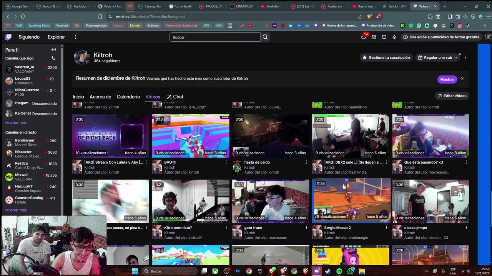Switch to the Acerca de tab

coord(100,97)
